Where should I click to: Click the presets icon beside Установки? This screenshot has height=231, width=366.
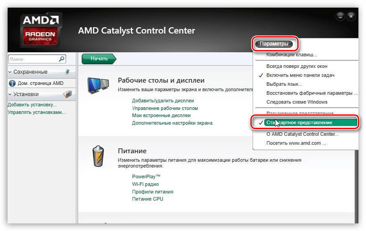tap(67, 94)
